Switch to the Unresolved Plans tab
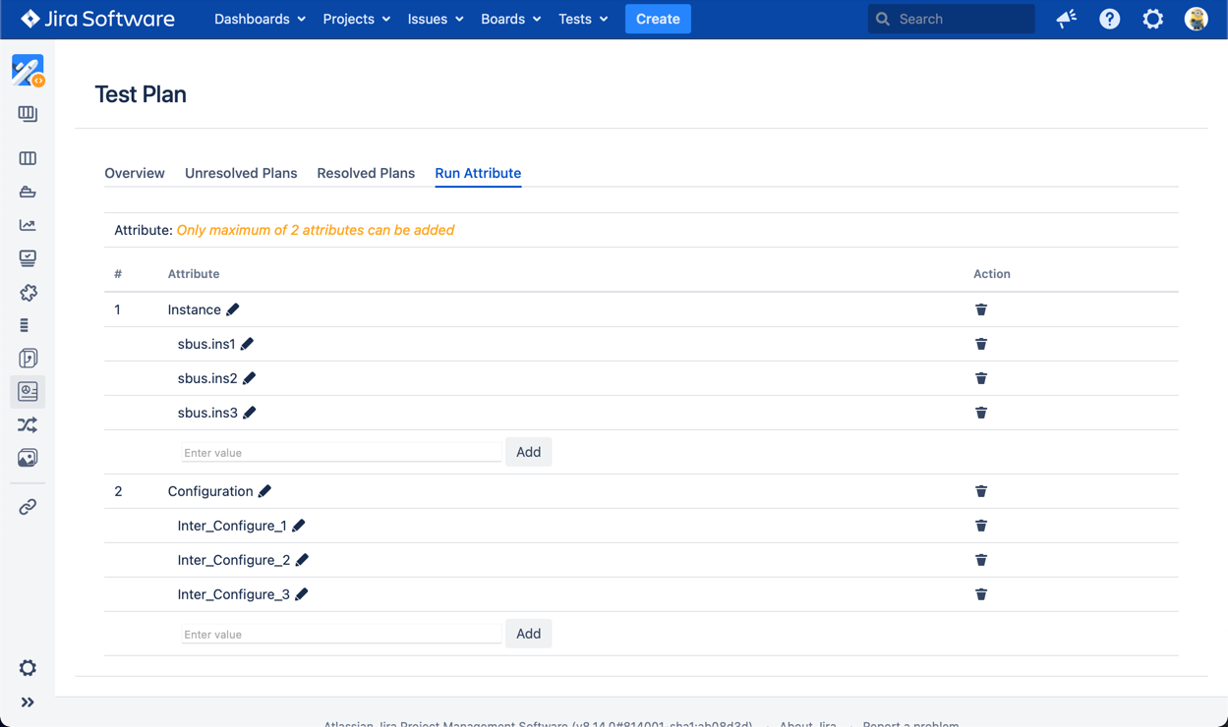 241,173
